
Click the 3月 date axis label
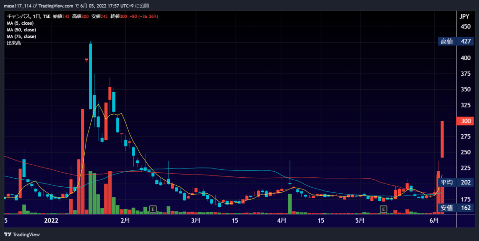coord(196,220)
